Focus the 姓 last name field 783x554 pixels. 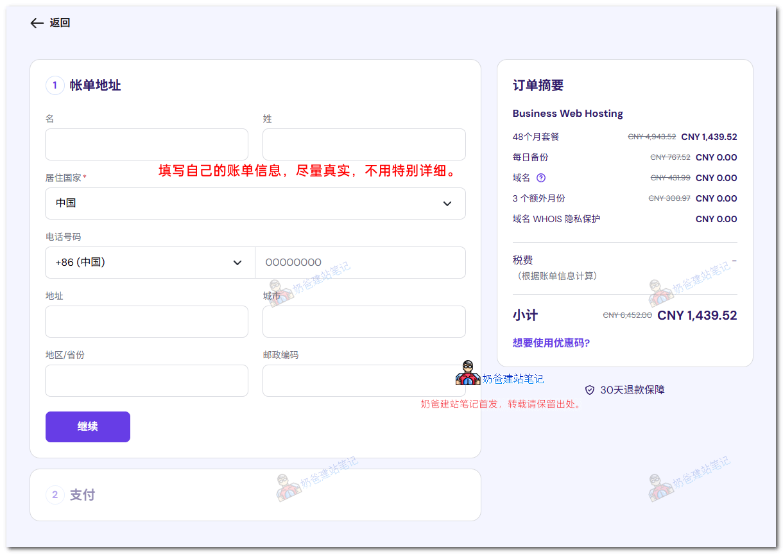364,144
